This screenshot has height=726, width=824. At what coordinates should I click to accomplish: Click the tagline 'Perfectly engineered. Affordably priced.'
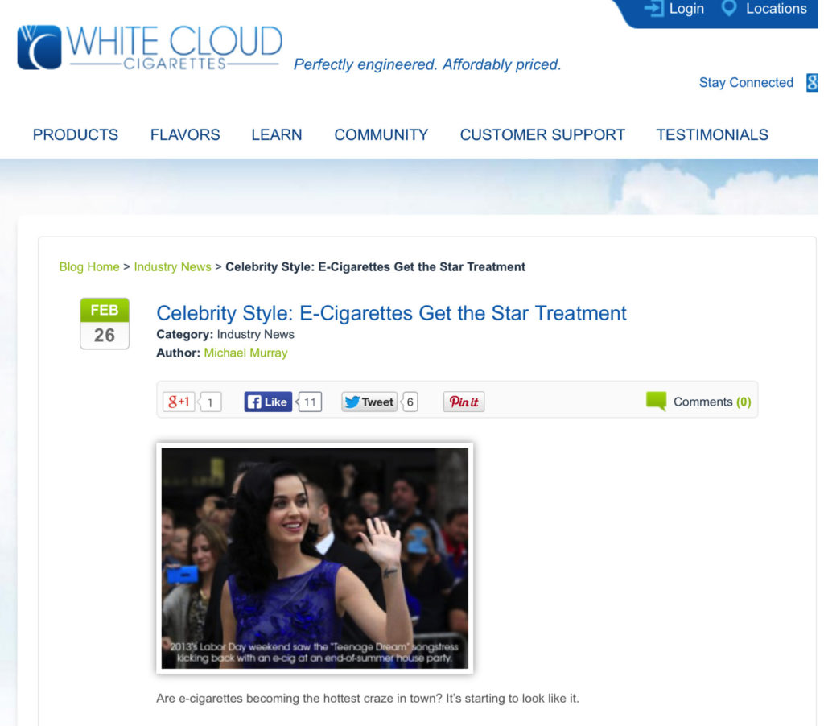click(x=427, y=64)
